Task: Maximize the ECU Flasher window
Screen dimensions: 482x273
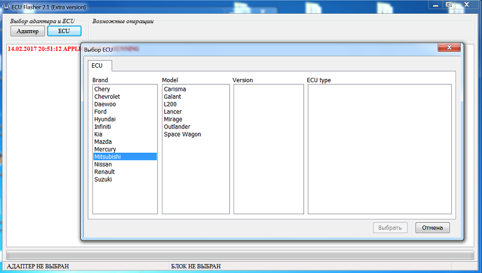Action: click(x=449, y=4)
